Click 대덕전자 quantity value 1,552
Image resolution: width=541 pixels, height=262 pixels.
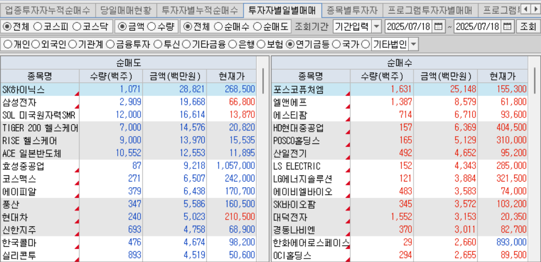click(401, 217)
